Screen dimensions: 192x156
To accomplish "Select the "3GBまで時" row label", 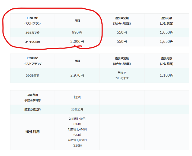I will coord(33,33).
